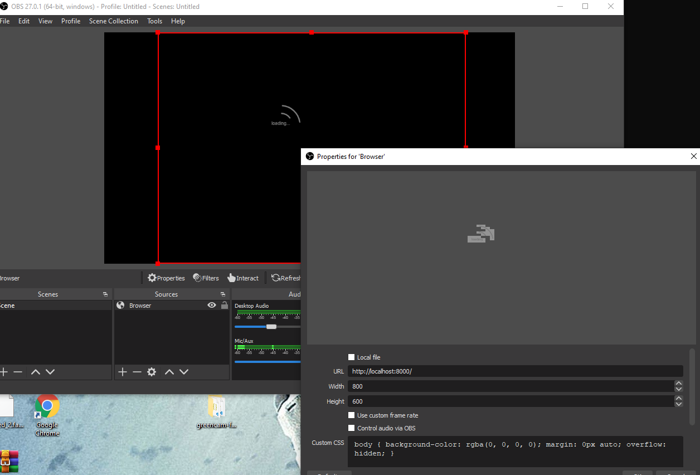The height and width of the screenshot is (475, 700).
Task: Click the Properties dialog vertical scrollbar
Action: click(692, 387)
